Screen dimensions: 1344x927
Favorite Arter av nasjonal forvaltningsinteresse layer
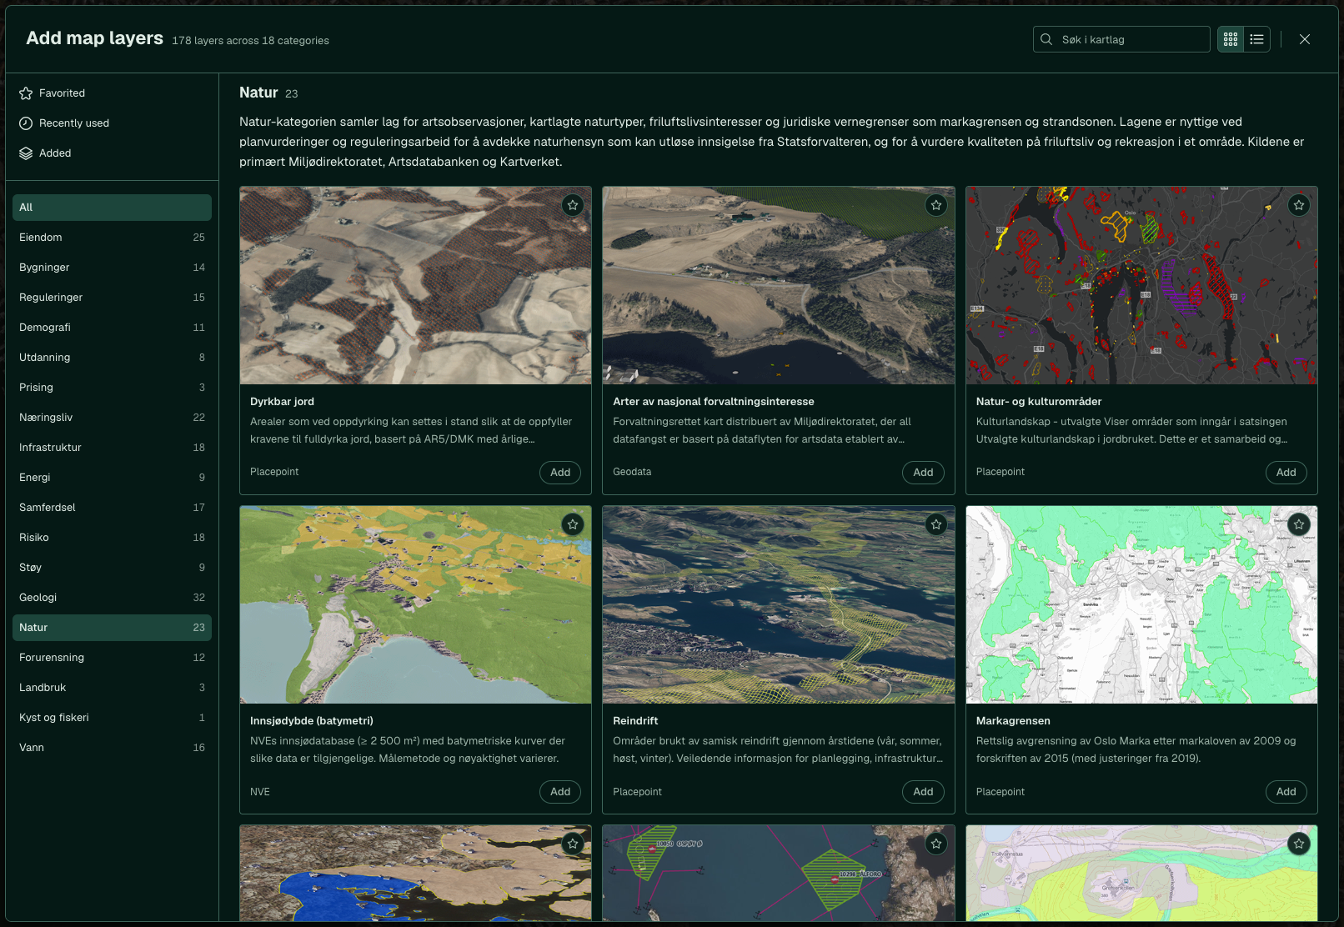pos(936,205)
